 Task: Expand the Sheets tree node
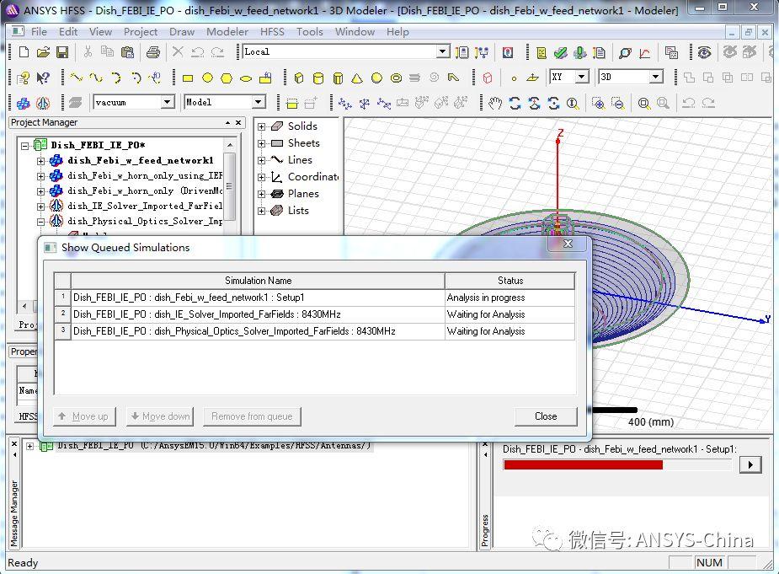coord(261,144)
